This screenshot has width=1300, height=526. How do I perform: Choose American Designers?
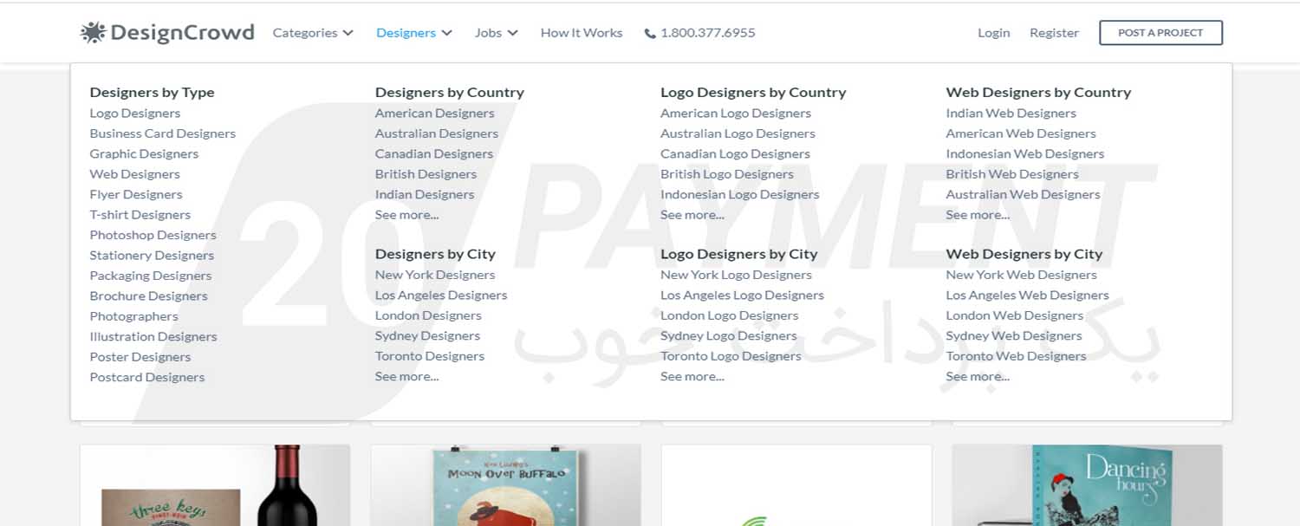[435, 114]
